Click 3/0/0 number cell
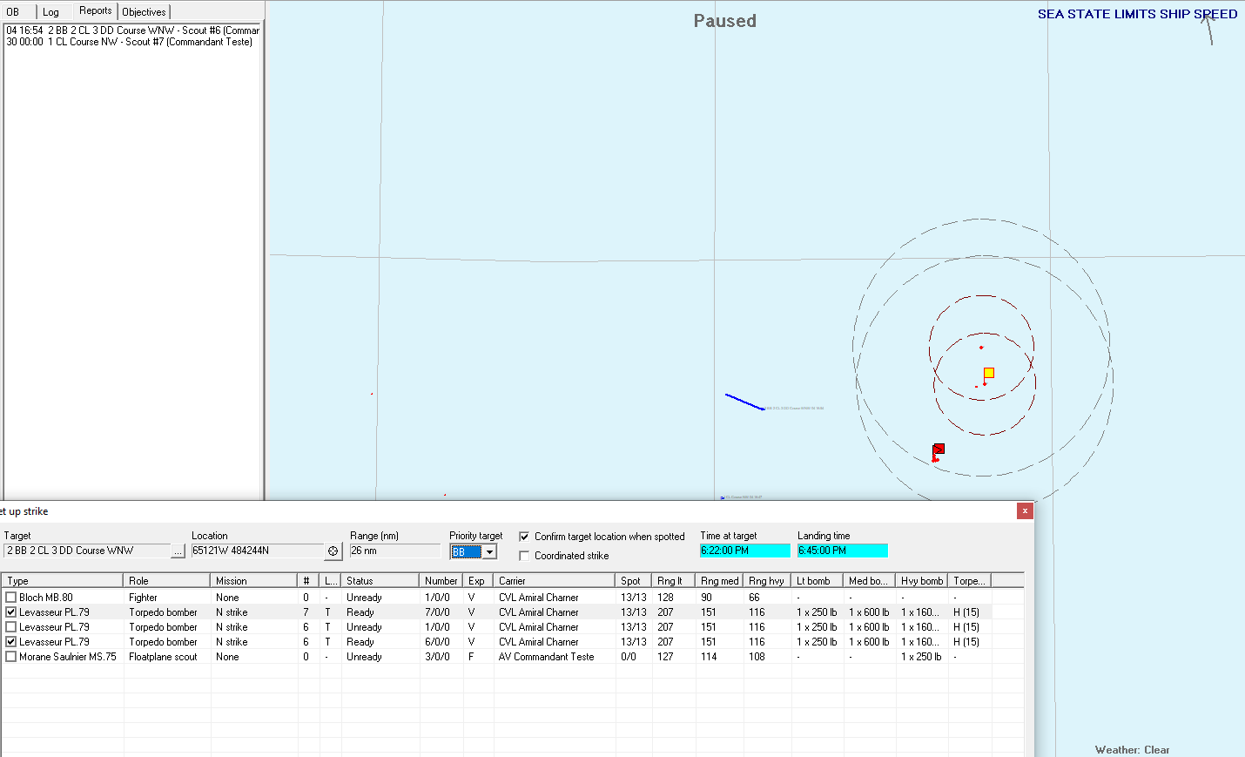 [438, 657]
